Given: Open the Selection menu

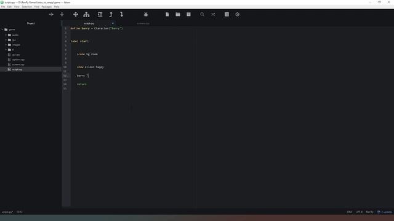Looking at the screenshot, I should coord(27,7).
